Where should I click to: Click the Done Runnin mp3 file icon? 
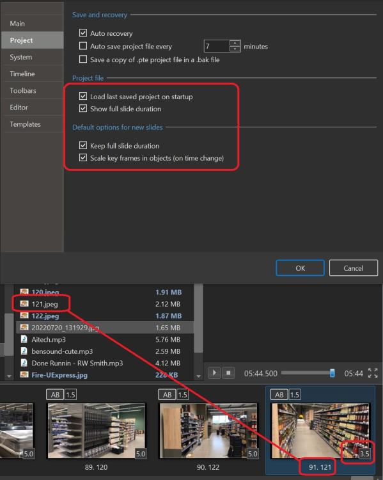(x=24, y=363)
